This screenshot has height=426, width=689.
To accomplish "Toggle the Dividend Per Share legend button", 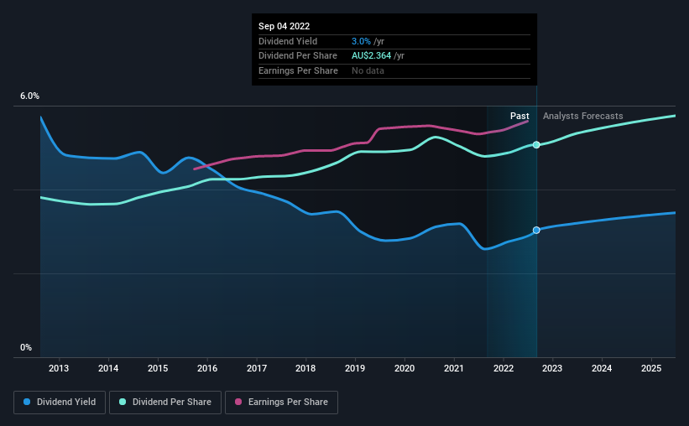I will pos(165,403).
